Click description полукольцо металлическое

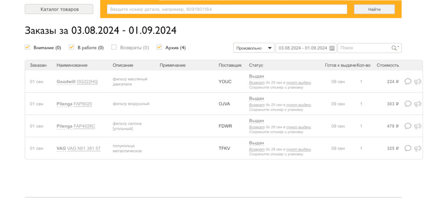click(127, 148)
